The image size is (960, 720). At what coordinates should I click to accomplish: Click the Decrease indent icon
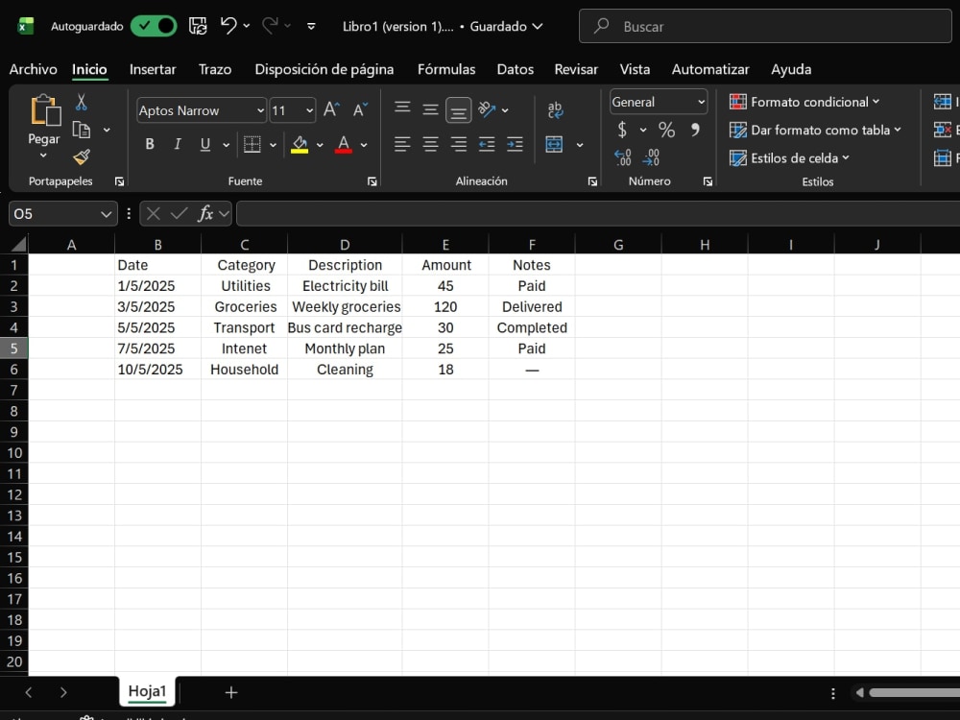click(x=487, y=145)
